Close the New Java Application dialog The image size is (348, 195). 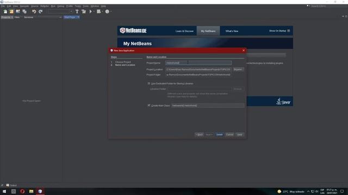click(x=244, y=50)
